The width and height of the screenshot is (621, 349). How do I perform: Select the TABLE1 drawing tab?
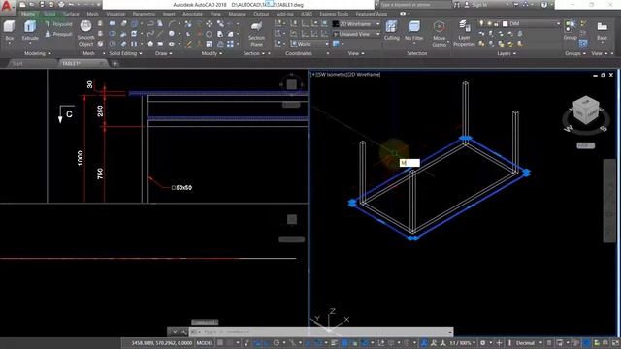click(x=71, y=64)
